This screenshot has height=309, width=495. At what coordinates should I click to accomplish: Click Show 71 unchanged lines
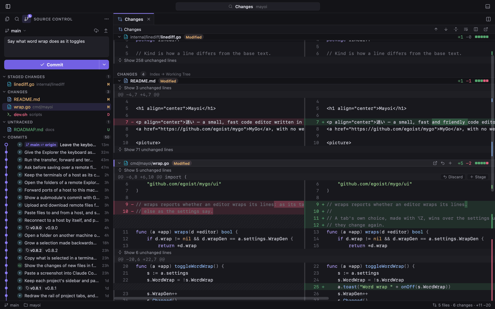148,150
